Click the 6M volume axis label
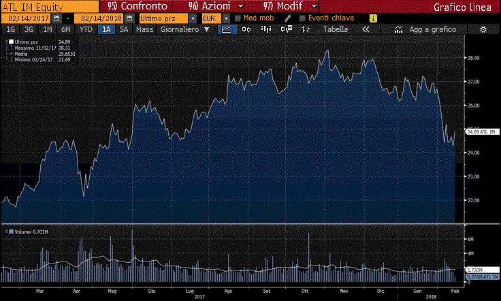The image size is (501, 301). pos(470,239)
